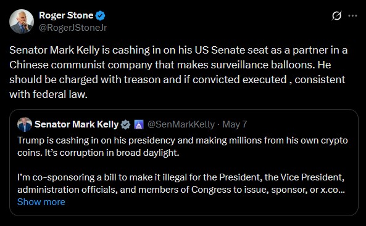Click the post line starting 'Chinese communist company'
This screenshot has width=366, height=226.
170,65
